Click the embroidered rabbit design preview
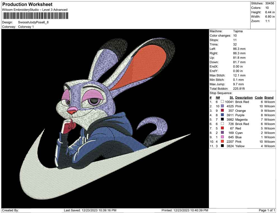 105,119
